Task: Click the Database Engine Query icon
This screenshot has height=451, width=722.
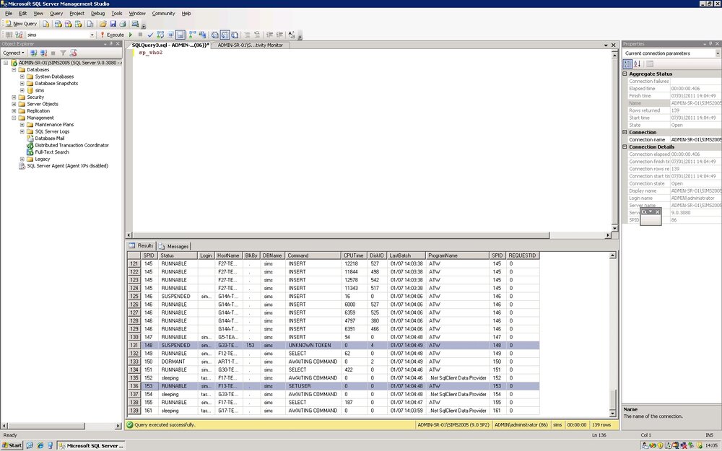Action: 46,24
